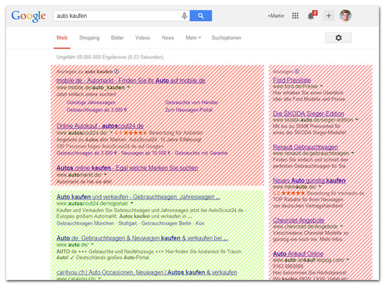Open 'Gebrauchtwagen Berlin' sitelink
Viewport: 385px width, 286px height.
click(166, 223)
